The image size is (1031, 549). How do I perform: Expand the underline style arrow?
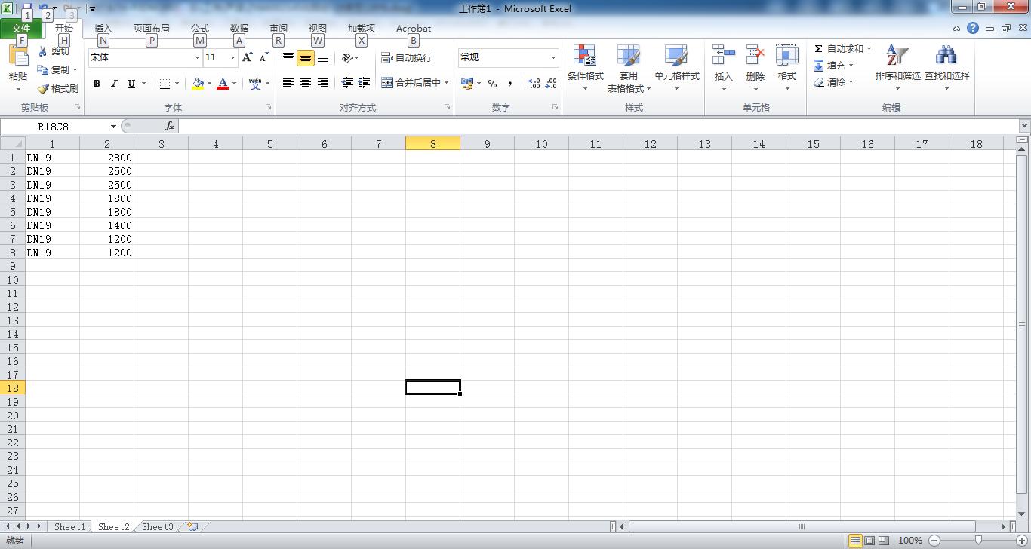coord(143,84)
